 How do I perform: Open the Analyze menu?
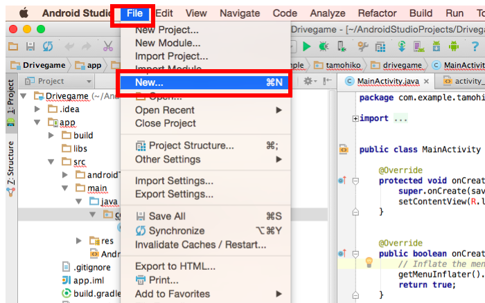(328, 13)
